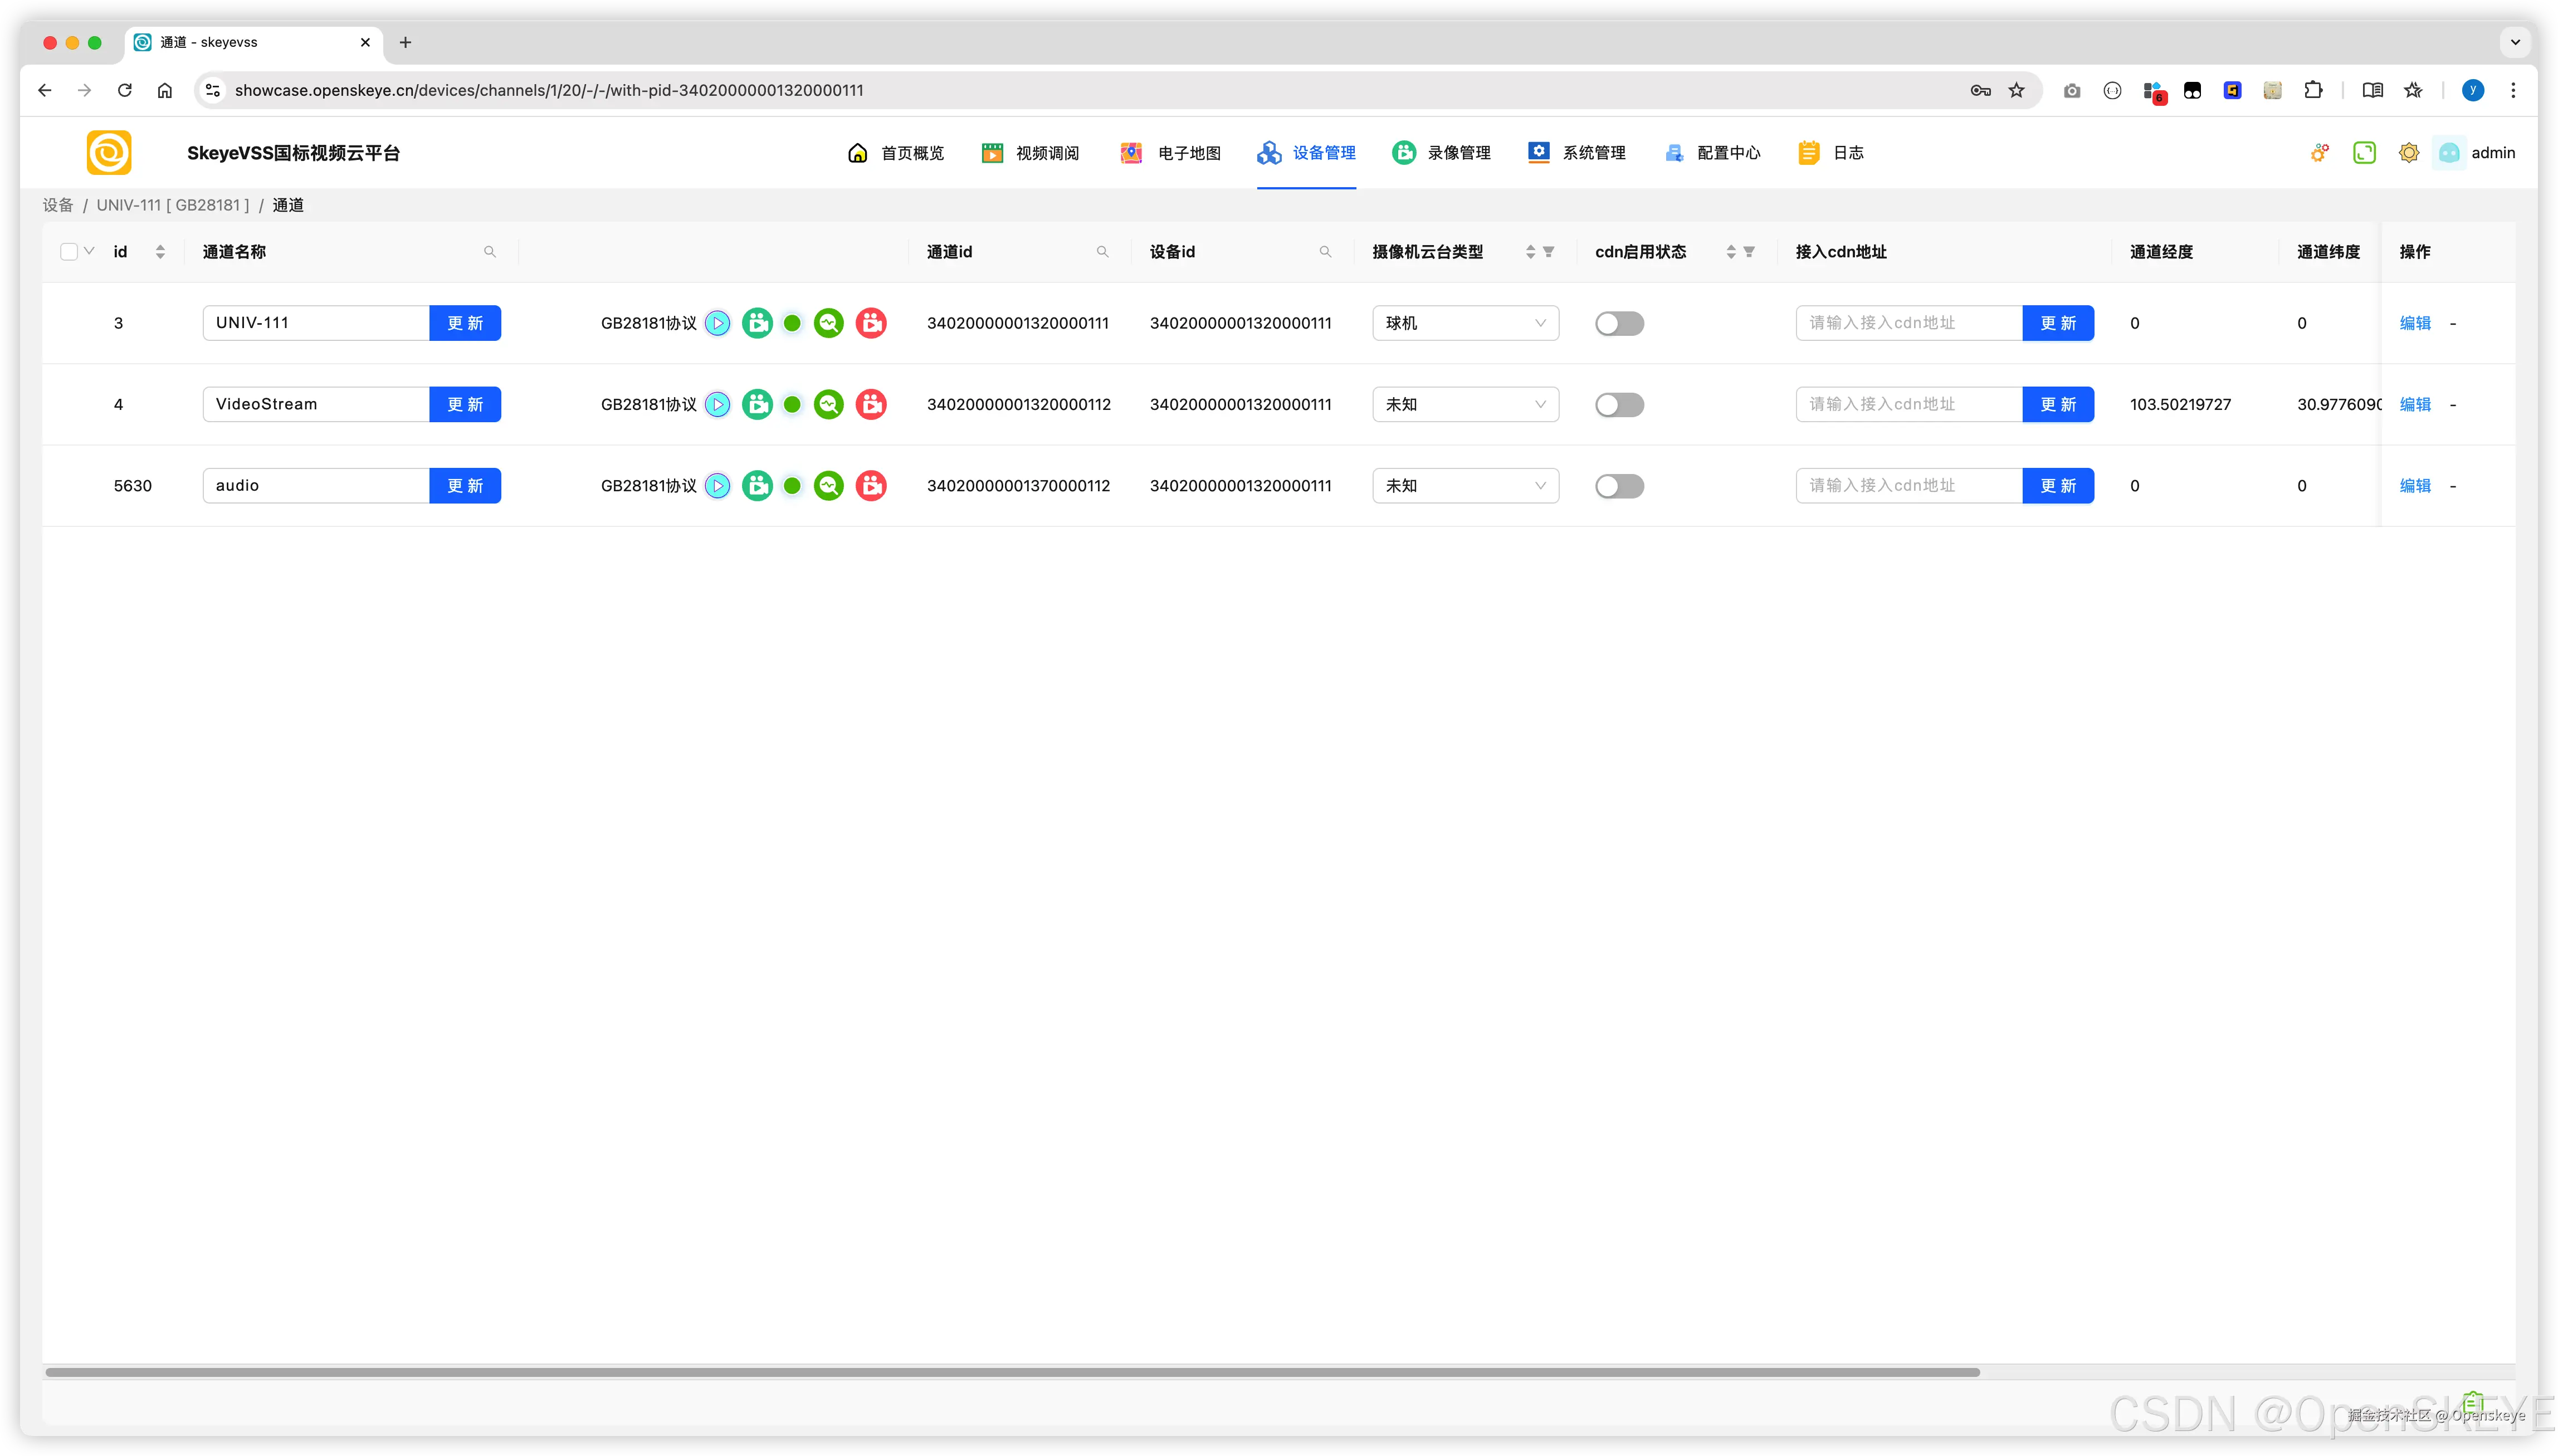Click the play icon in UNIV-111 row

tap(717, 323)
